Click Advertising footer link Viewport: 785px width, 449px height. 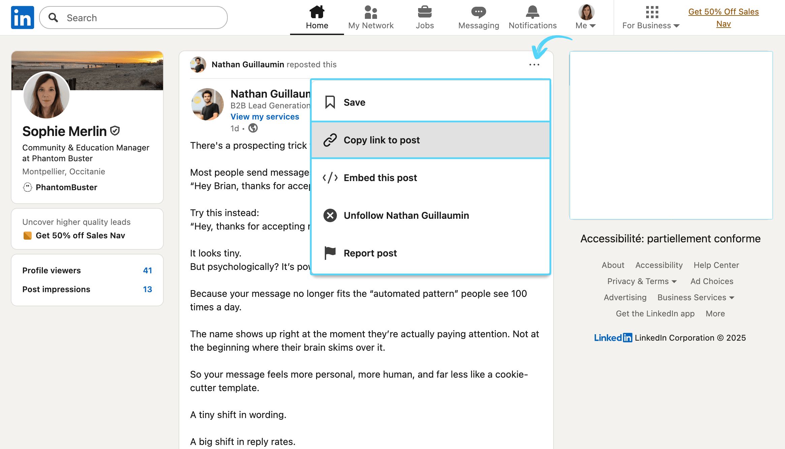click(x=625, y=298)
